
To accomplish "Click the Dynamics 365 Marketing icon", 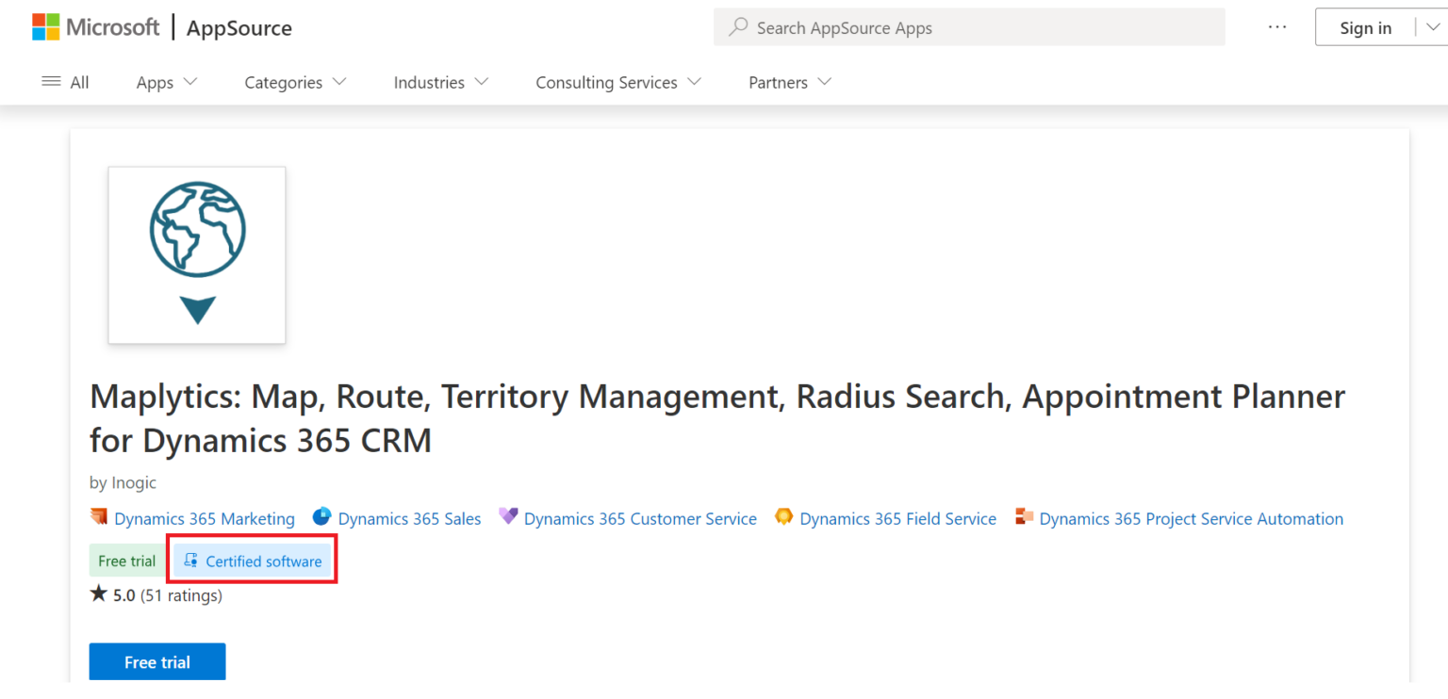I will click(x=99, y=517).
